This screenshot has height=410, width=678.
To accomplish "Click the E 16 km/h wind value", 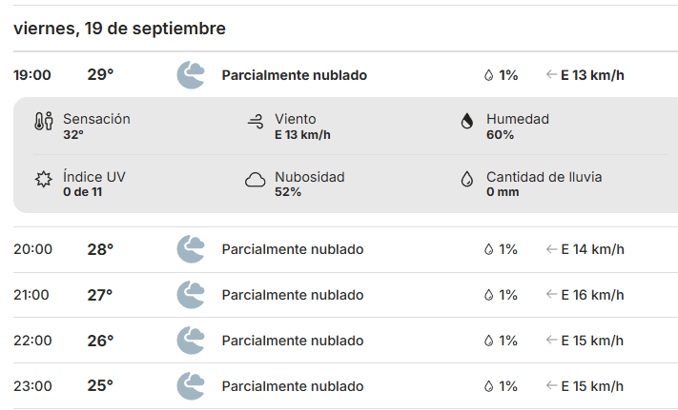I will point(592,295).
